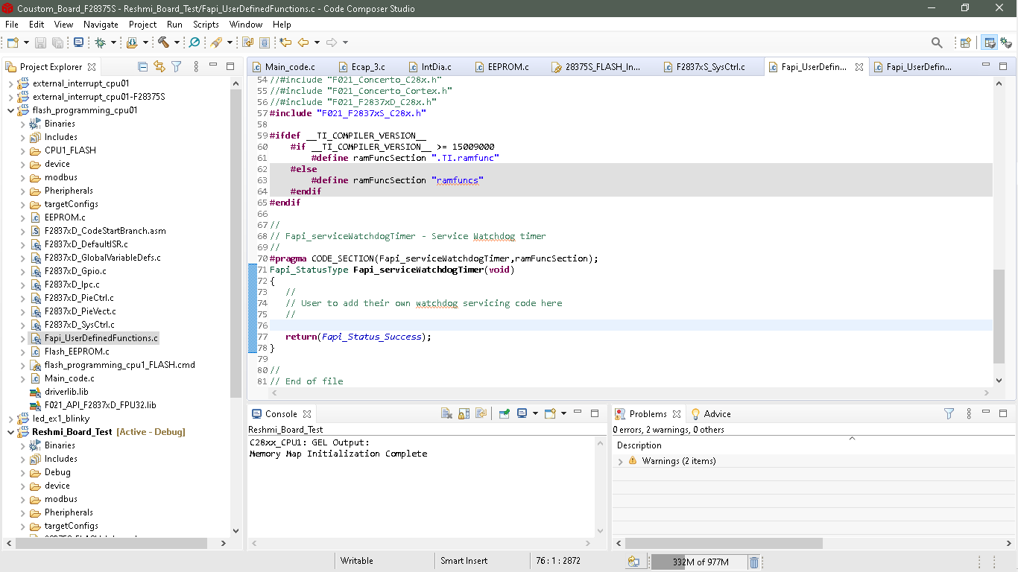Run garbage collector via trash icon
The width and height of the screenshot is (1018, 572).
754,562
